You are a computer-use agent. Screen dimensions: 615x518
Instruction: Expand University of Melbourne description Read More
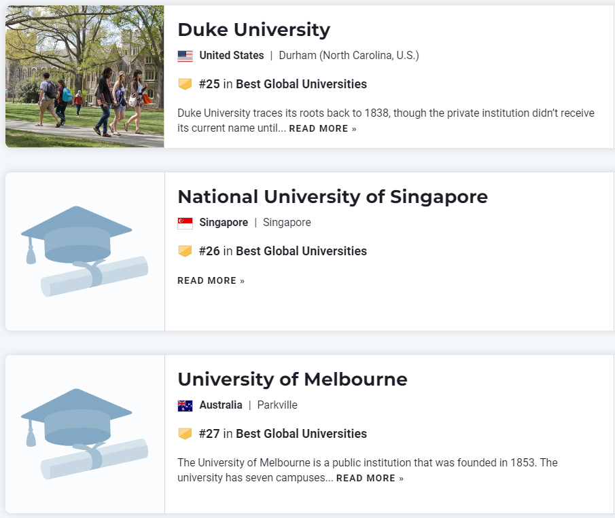pyautogui.click(x=370, y=479)
